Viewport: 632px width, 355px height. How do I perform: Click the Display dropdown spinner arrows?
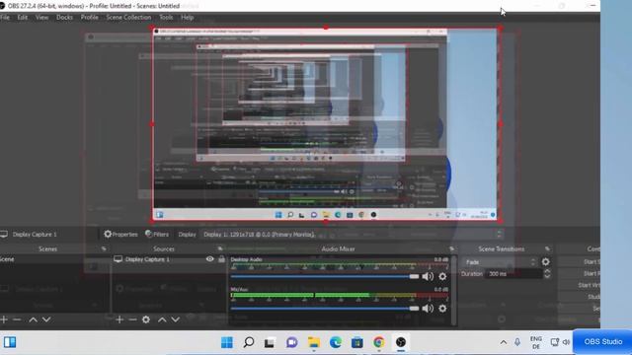tap(499, 235)
